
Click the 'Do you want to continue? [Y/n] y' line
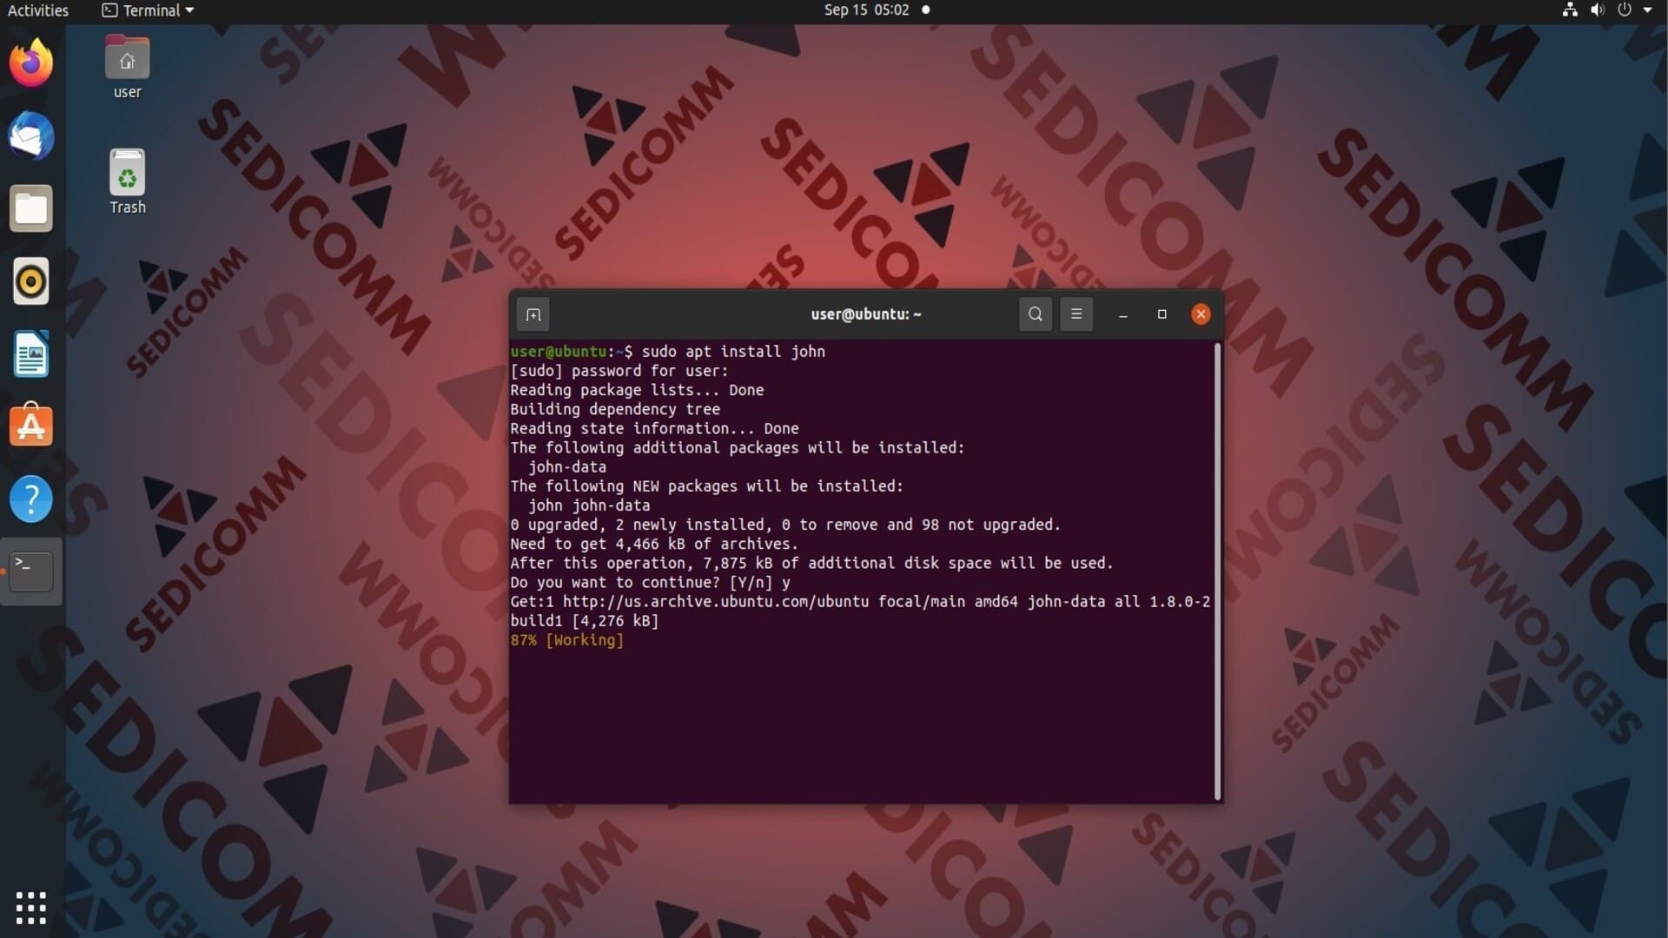tap(650, 583)
